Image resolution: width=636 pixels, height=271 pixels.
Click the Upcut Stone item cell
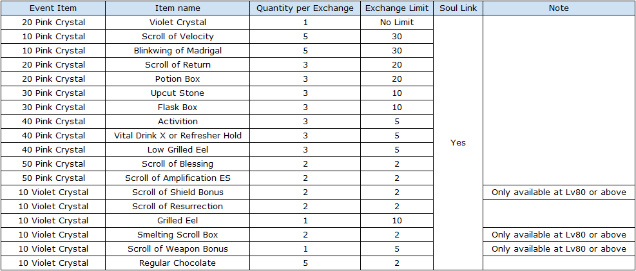tap(178, 93)
